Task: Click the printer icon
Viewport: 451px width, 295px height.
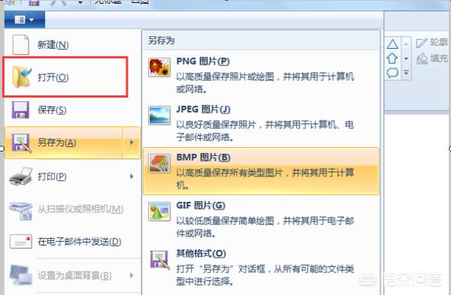Action: click(21, 176)
